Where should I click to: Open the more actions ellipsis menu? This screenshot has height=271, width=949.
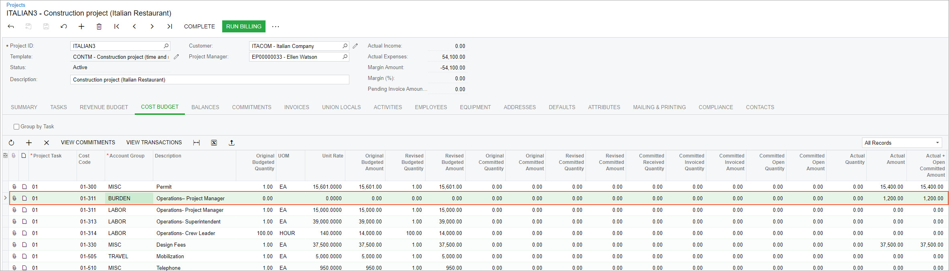pos(276,26)
